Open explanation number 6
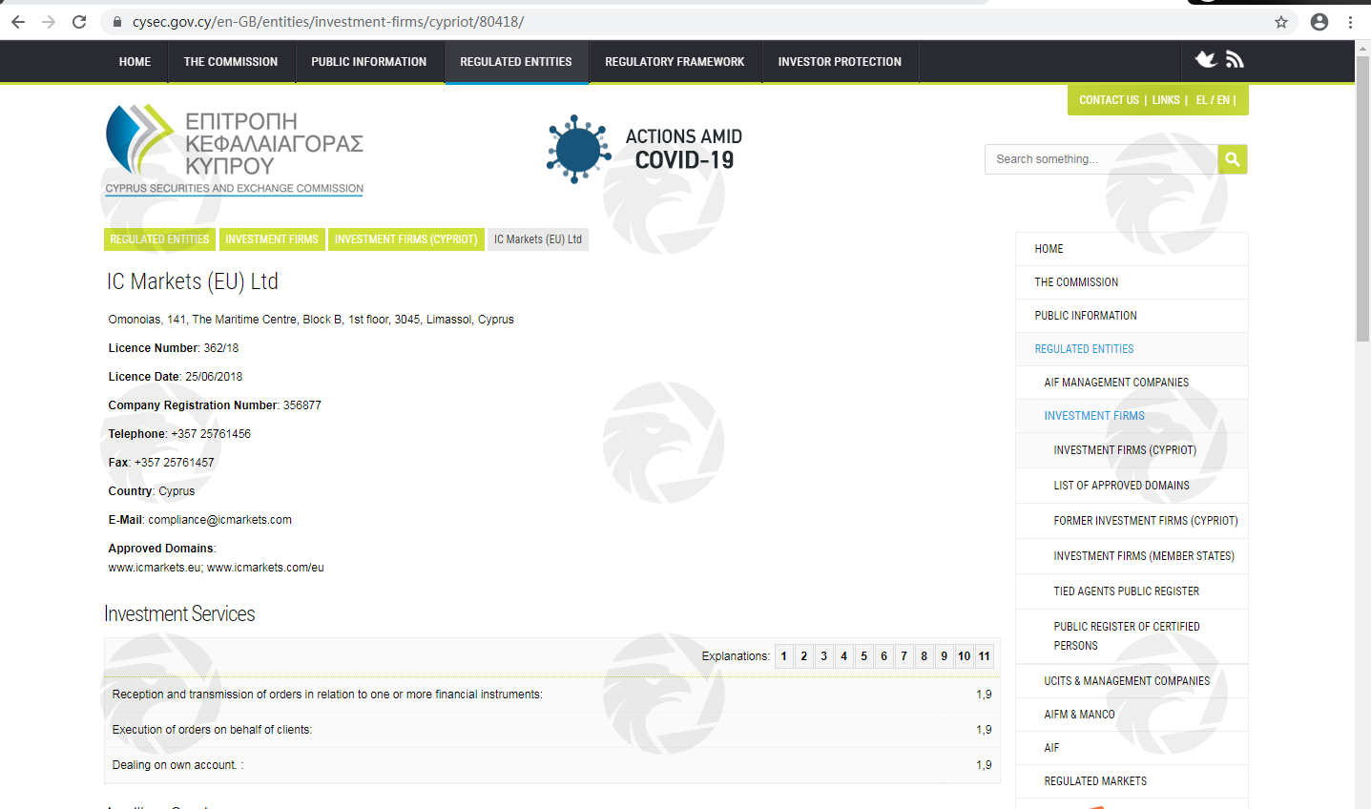Viewport: 1371px width, 809px height. click(884, 656)
